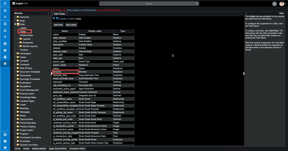Collapse the Modules panel with arrow

coord(48,13)
